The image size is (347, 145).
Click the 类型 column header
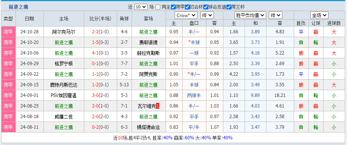click(8, 19)
